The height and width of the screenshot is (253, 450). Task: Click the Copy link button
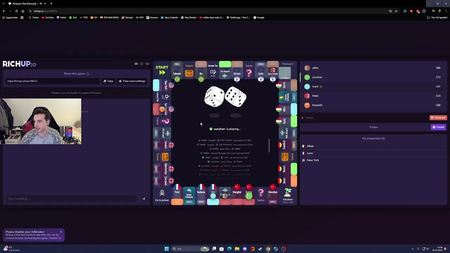(108, 81)
